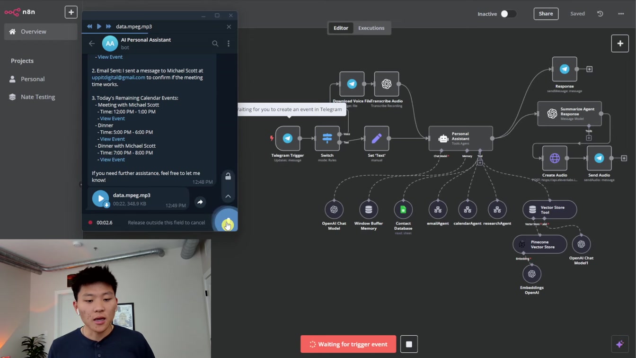Screen dimensions: 636x358
Task: Switch to the Executions tab
Action: tap(371, 28)
